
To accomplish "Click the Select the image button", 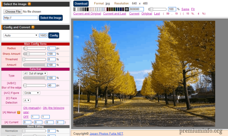I will 51,18.
